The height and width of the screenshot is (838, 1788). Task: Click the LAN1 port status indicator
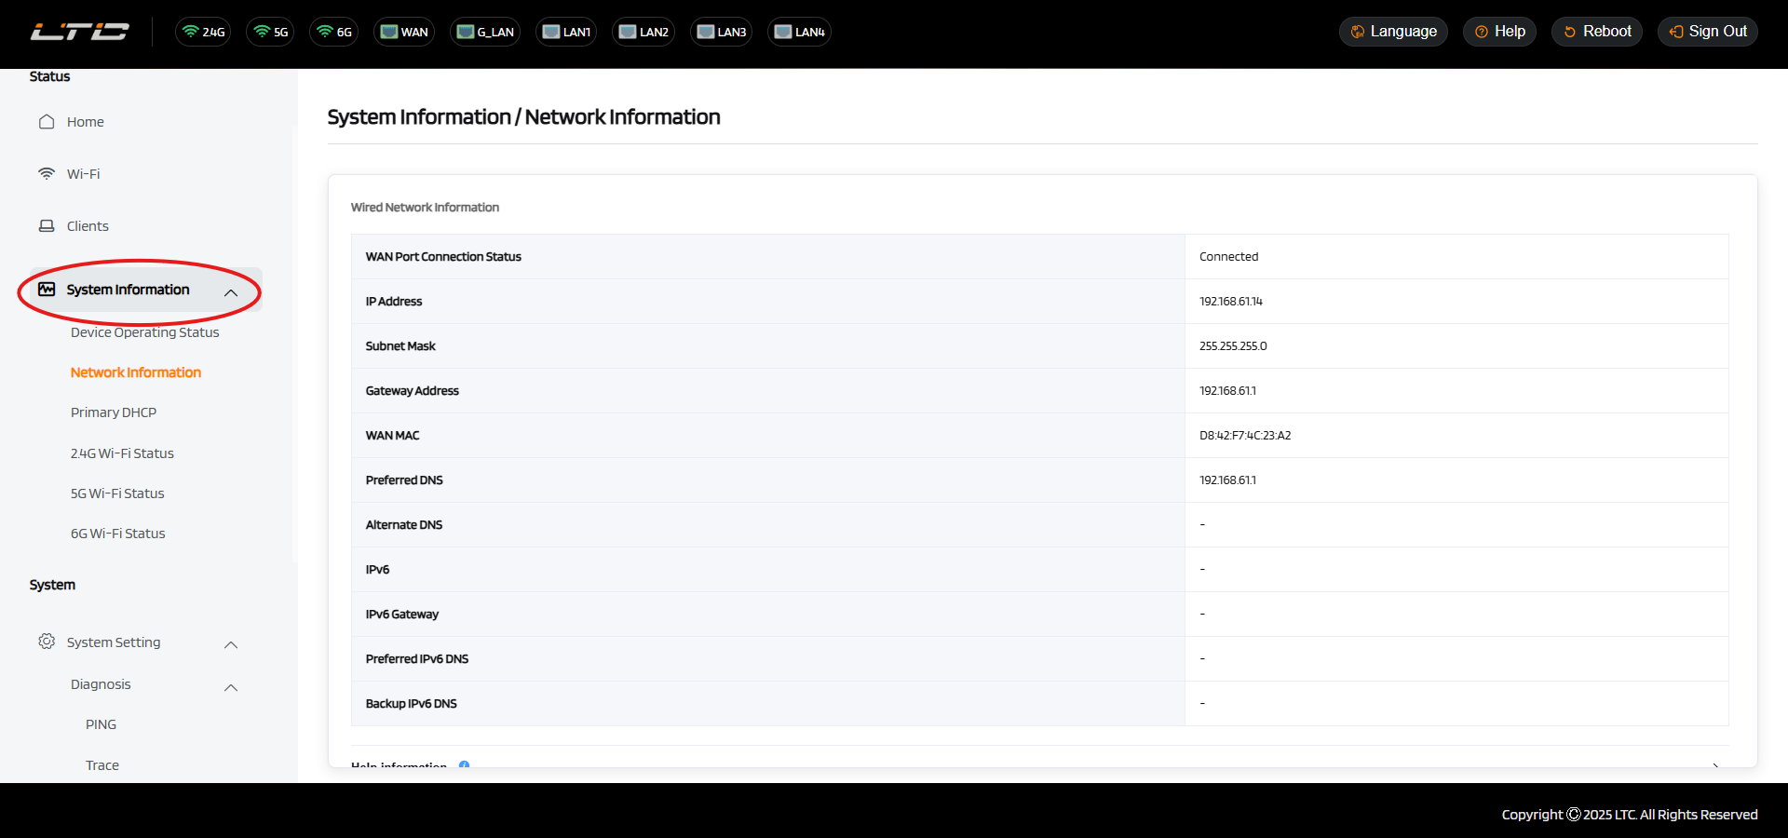566,32
